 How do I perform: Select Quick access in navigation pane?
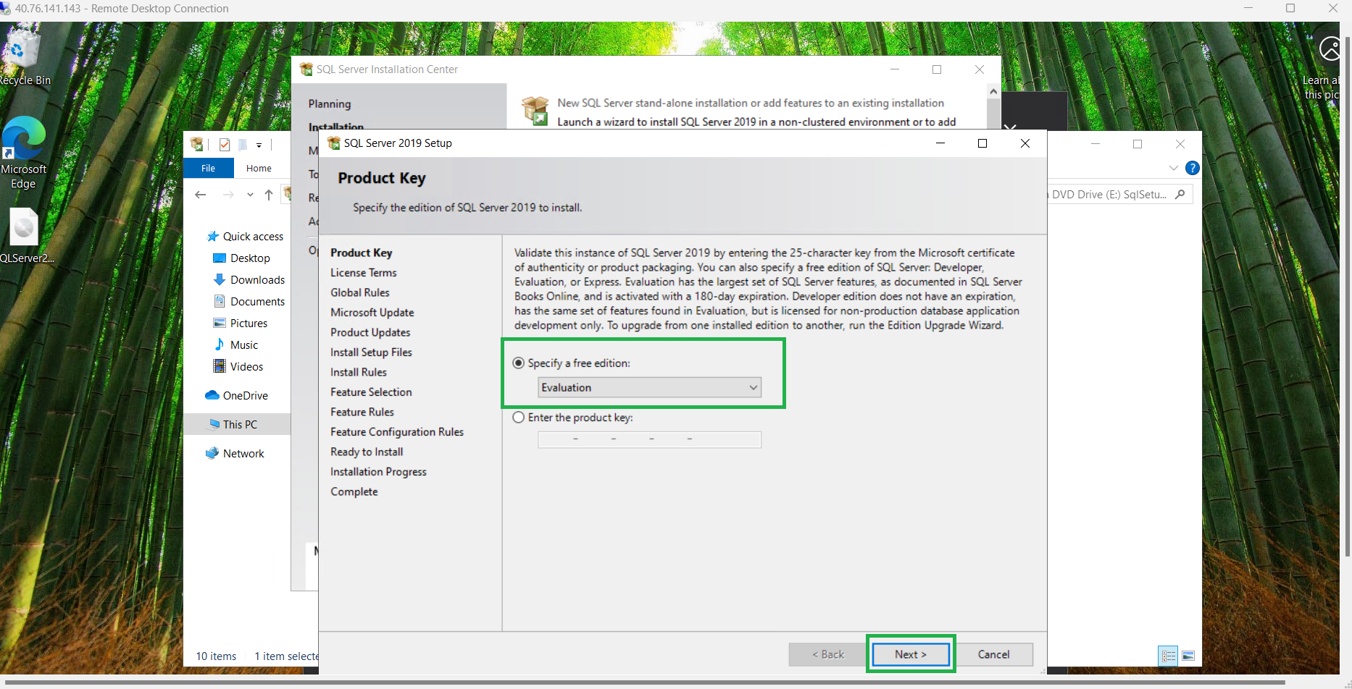coord(245,237)
